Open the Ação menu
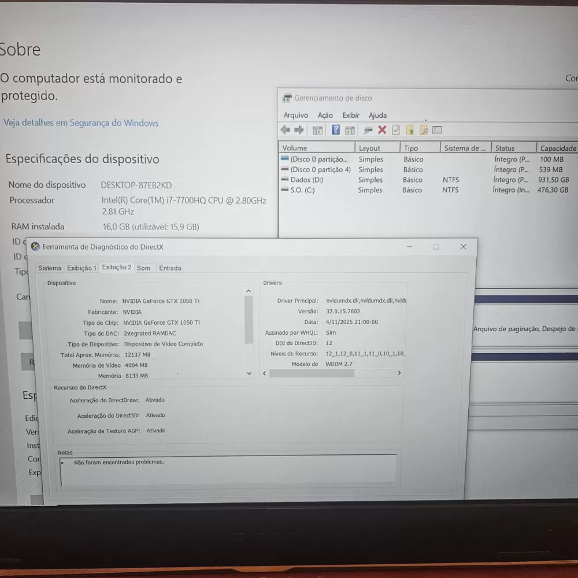 tap(325, 116)
